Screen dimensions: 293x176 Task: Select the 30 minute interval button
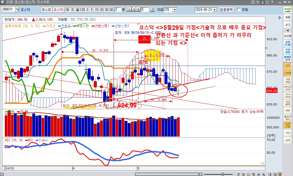coord(106,10)
